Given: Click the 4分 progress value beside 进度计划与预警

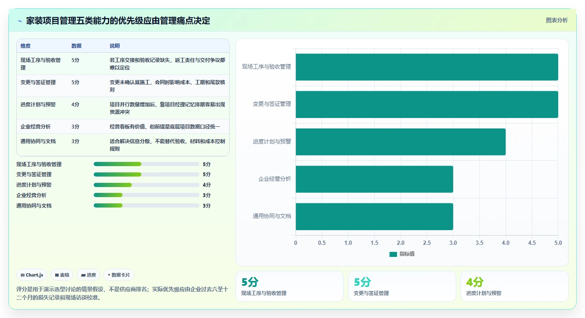Looking at the screenshot, I should pos(207,185).
